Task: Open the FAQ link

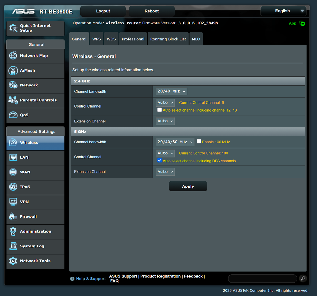Action: pyautogui.click(x=114, y=281)
